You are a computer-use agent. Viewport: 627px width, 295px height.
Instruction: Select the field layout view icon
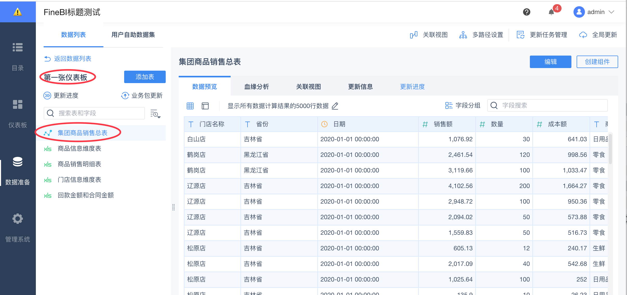(x=205, y=106)
